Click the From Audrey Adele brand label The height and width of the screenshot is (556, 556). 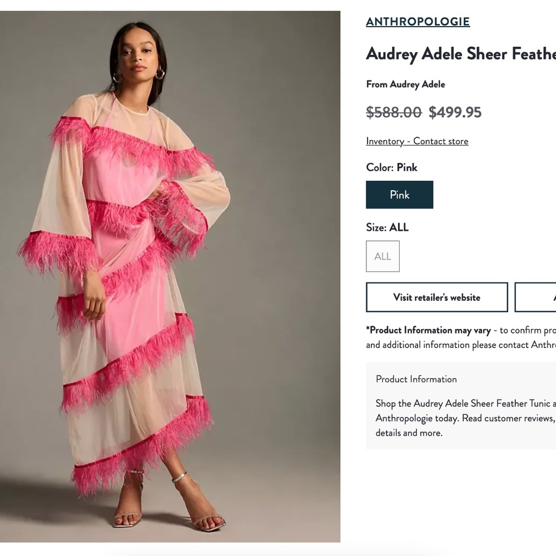[405, 84]
